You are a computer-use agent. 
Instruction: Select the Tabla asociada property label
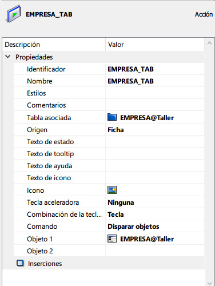tap(49, 118)
